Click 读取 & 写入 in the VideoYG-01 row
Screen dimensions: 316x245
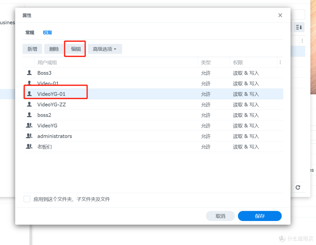click(246, 94)
